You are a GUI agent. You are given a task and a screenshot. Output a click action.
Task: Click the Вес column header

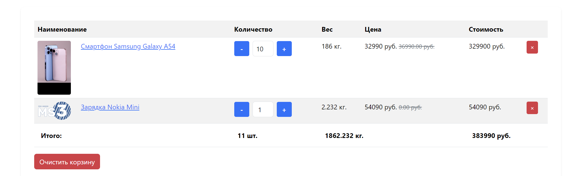point(327,29)
